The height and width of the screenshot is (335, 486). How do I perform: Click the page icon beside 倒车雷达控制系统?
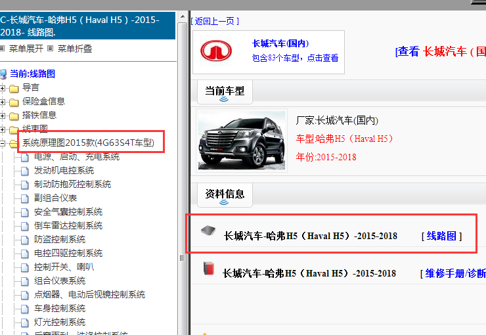pyautogui.click(x=25, y=227)
